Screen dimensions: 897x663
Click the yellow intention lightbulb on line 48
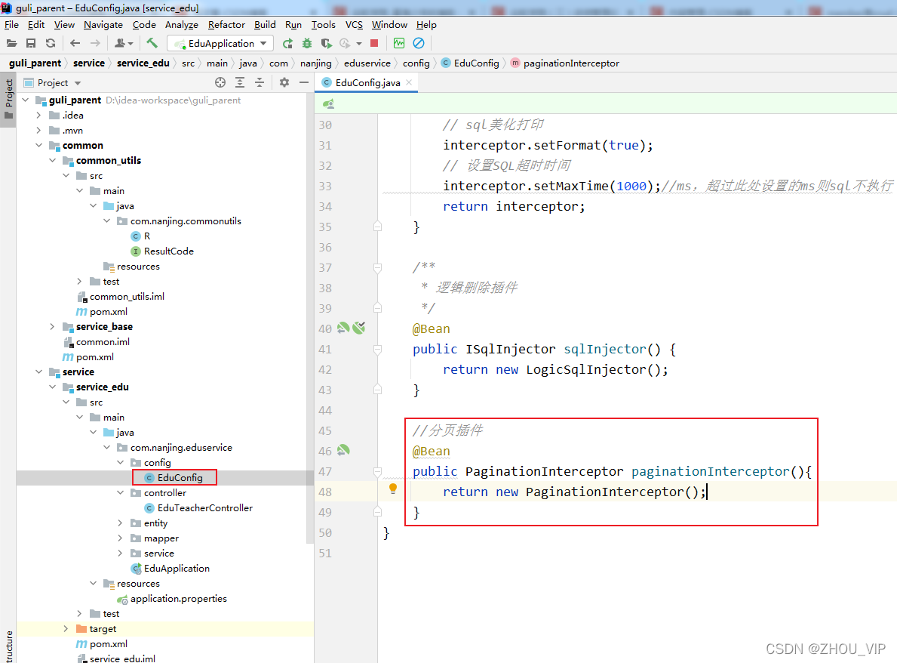pyautogui.click(x=393, y=489)
